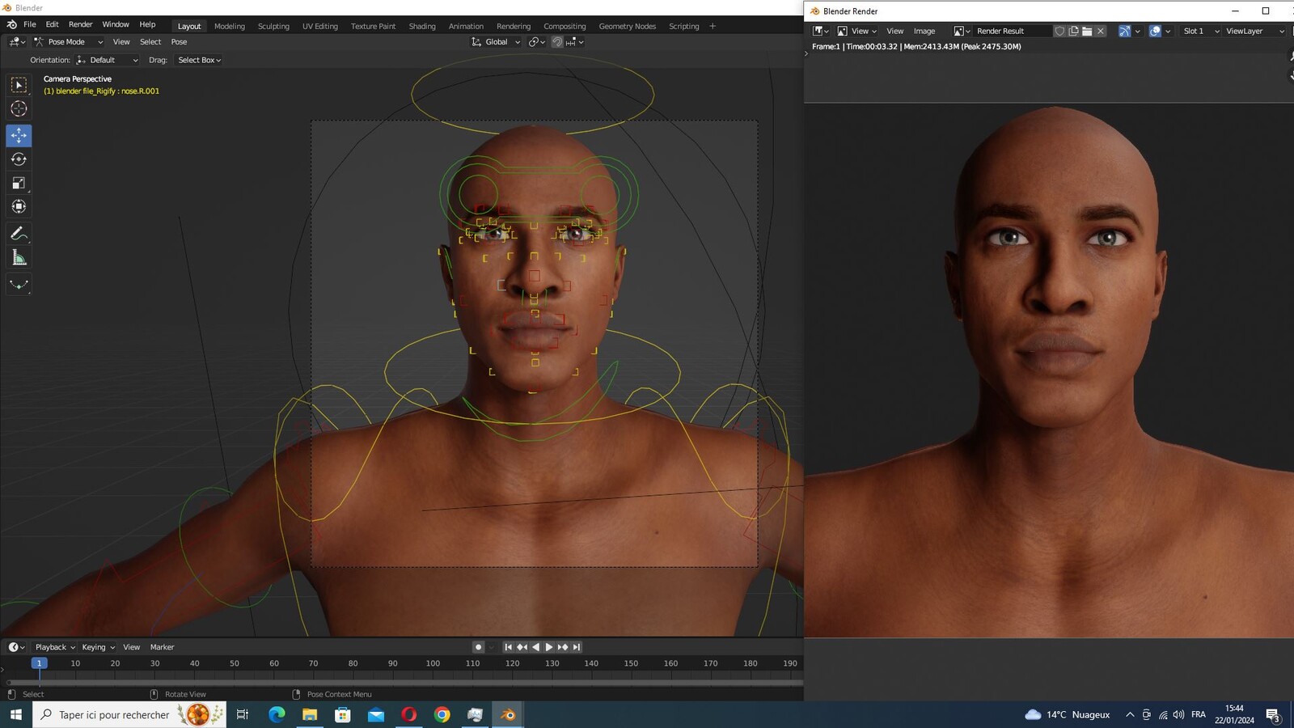This screenshot has height=728, width=1294.
Task: Toggle the fake user shield on Render Result
Action: click(1059, 31)
